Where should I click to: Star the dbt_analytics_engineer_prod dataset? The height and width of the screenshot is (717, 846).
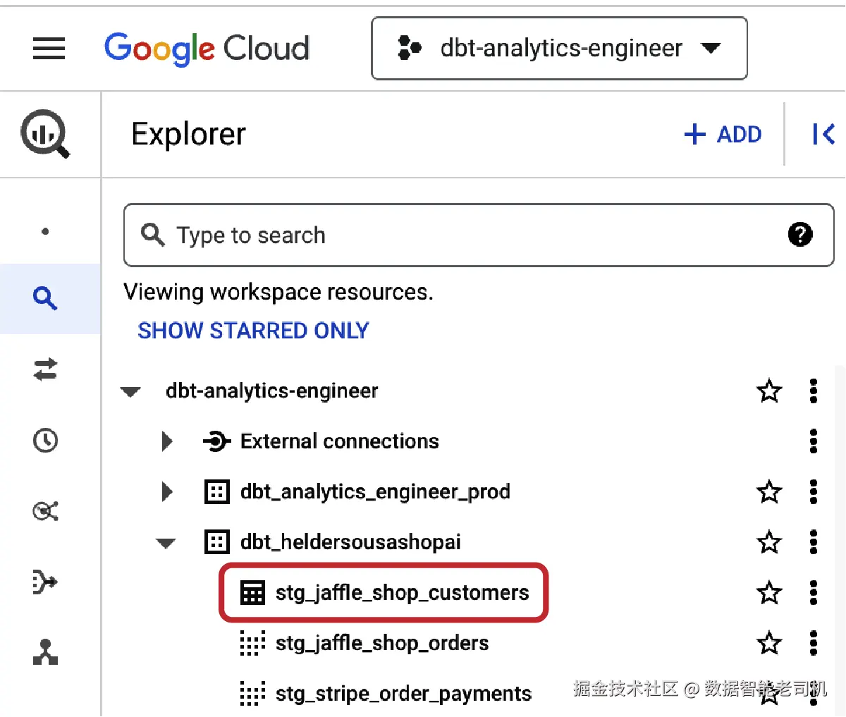769,491
